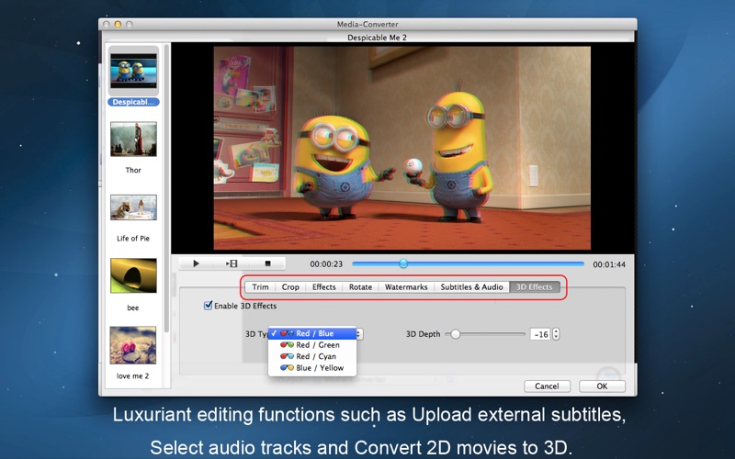Click the red-cyan glasses icon
The width and height of the screenshot is (735, 459).
tap(287, 356)
